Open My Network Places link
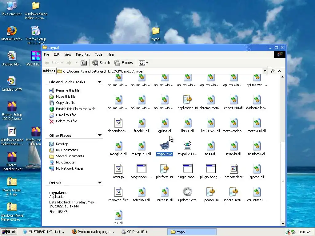 click(70, 168)
